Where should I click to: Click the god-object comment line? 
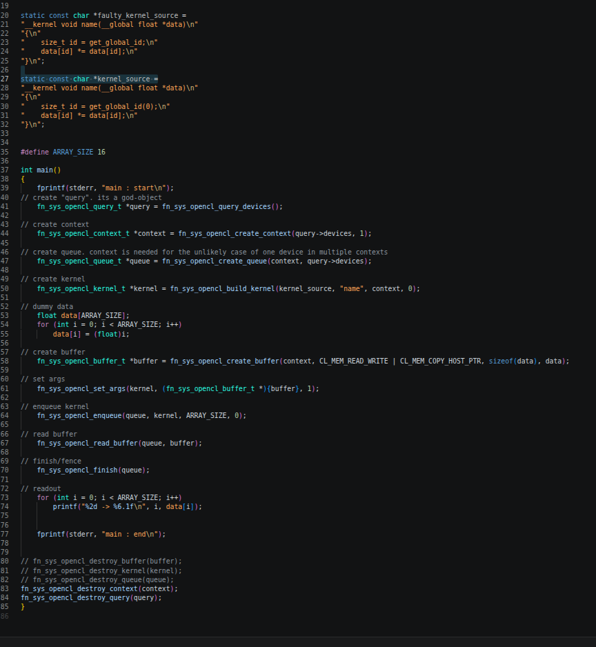point(91,198)
